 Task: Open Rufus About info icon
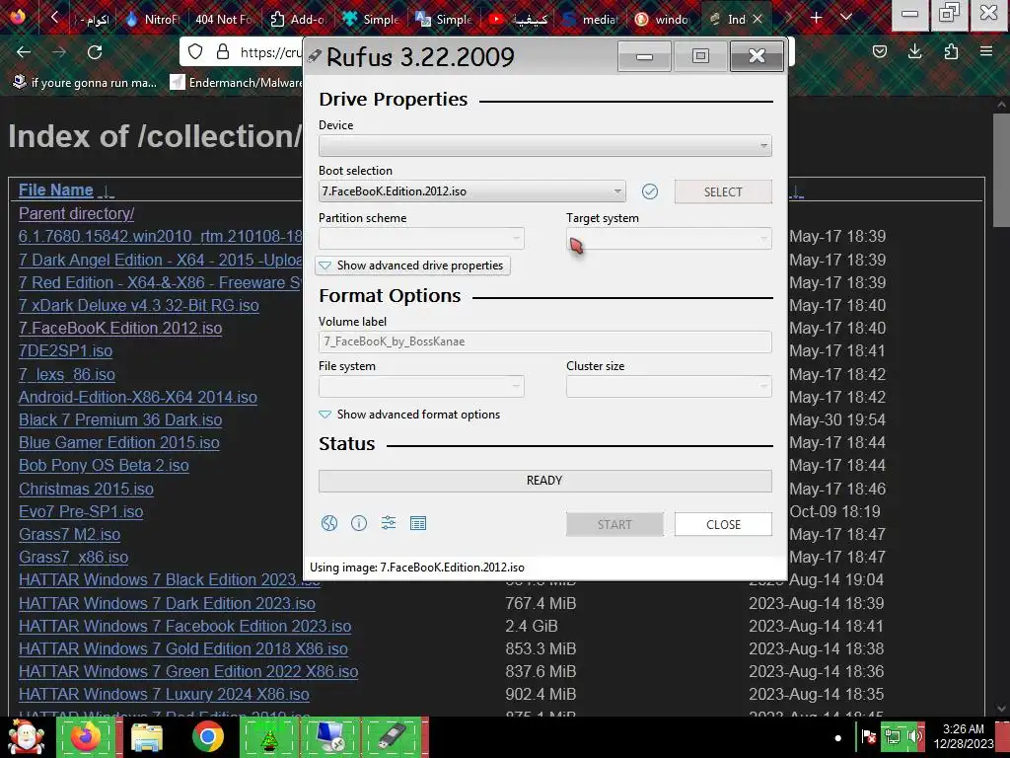point(359,523)
